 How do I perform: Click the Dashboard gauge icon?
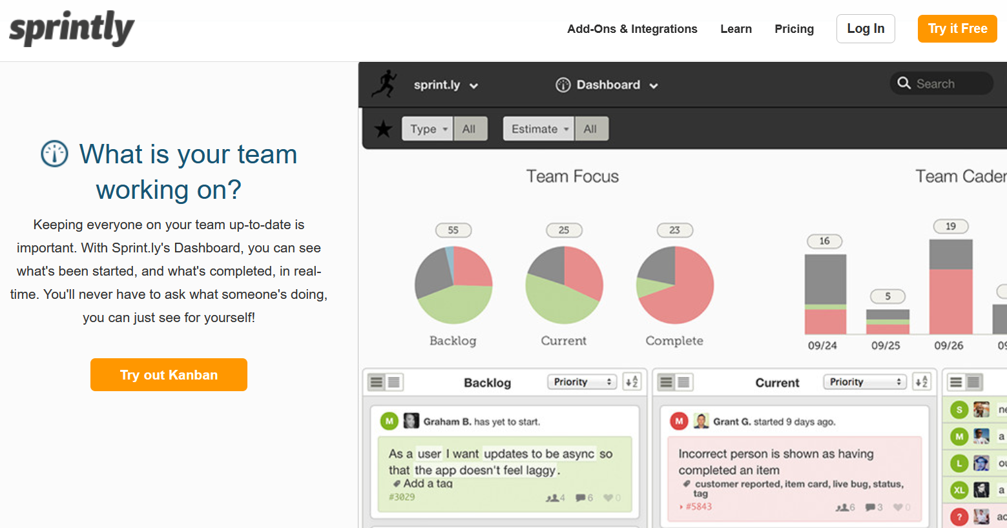563,85
